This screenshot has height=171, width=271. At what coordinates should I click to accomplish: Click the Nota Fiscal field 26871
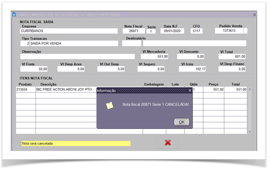tap(133, 31)
